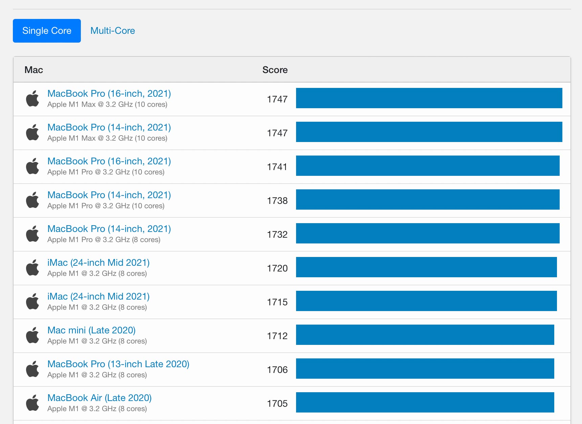
Task: Click the score bar for Mac mini 1712
Action: tap(425, 335)
